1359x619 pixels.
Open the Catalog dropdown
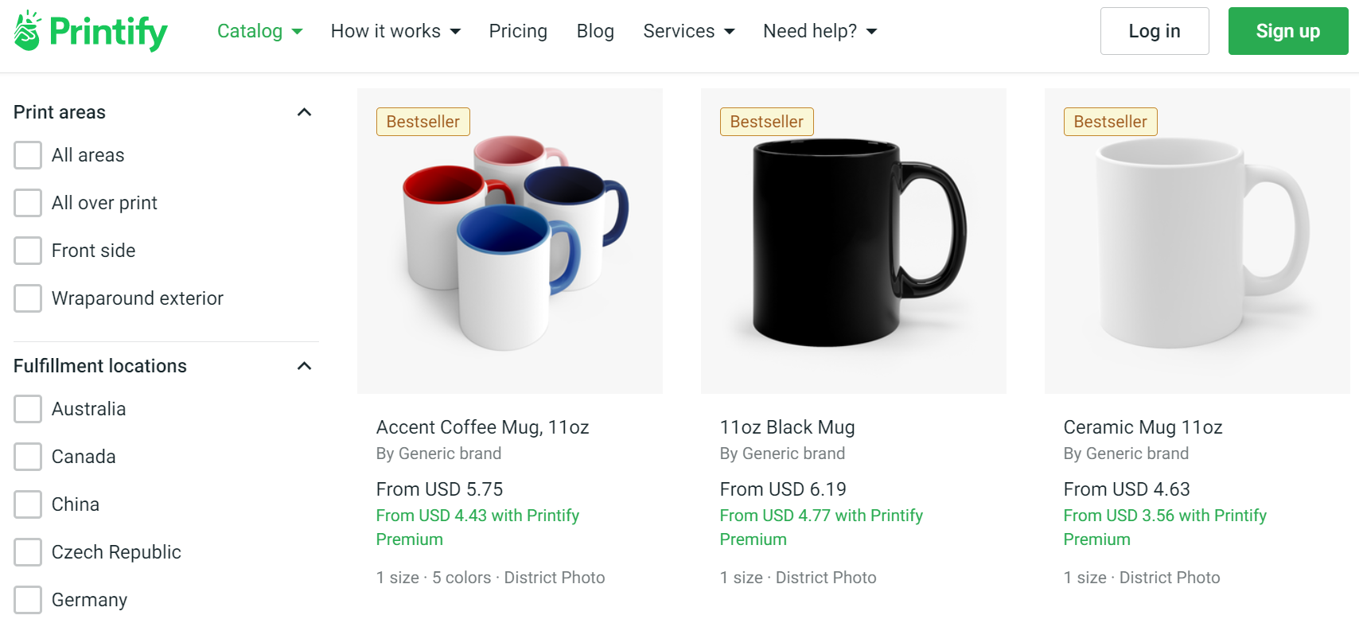pyautogui.click(x=259, y=31)
